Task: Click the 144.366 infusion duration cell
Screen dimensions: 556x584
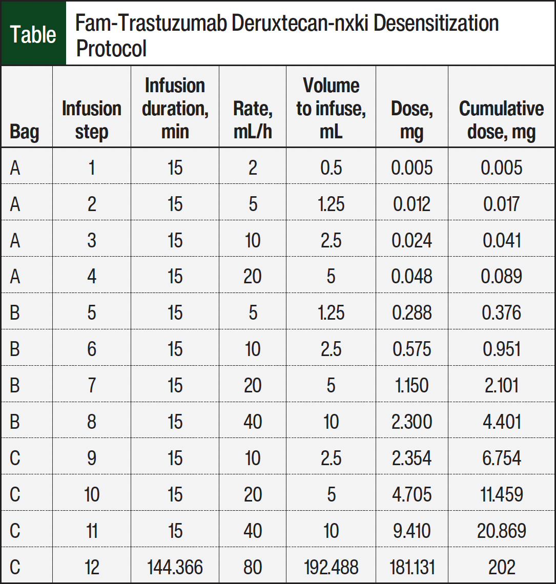Action: (175, 567)
